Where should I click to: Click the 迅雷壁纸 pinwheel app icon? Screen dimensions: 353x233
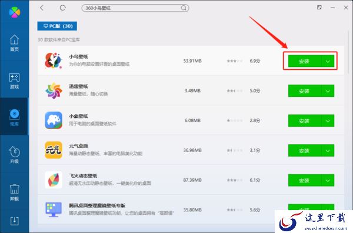pyautogui.click(x=54, y=90)
